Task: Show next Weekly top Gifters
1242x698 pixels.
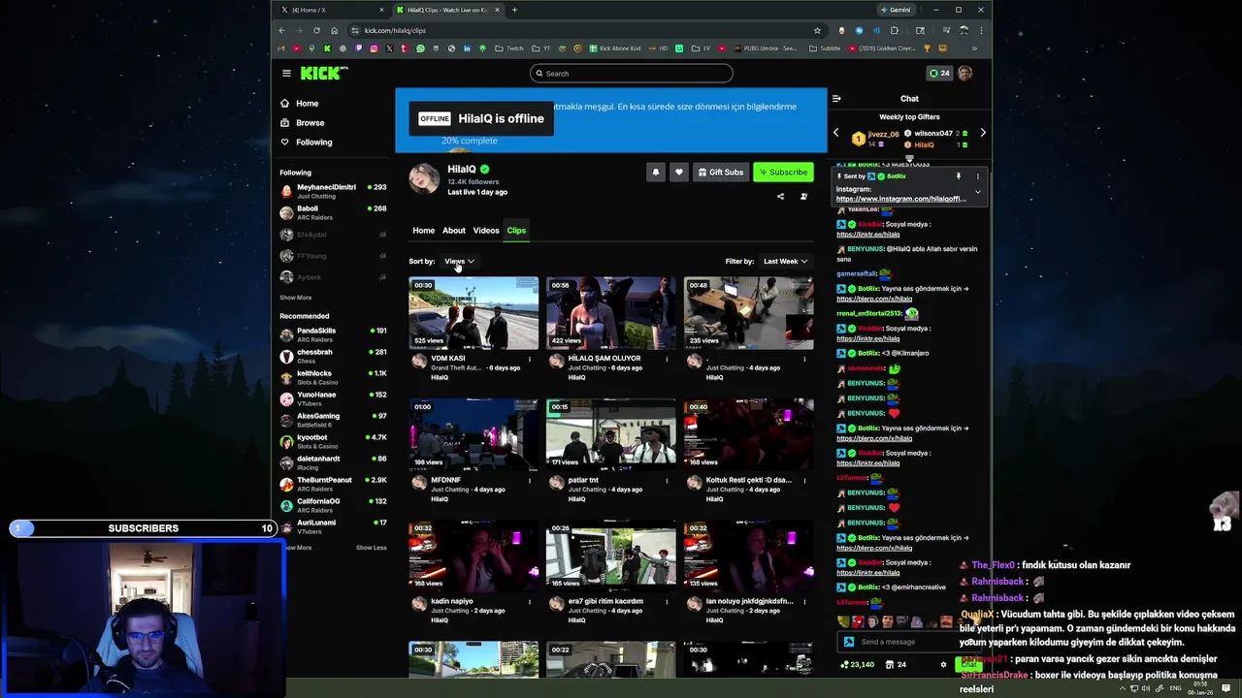Action: (982, 133)
